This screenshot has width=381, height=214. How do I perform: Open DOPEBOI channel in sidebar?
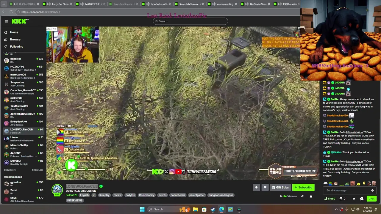pyautogui.click(x=24, y=162)
